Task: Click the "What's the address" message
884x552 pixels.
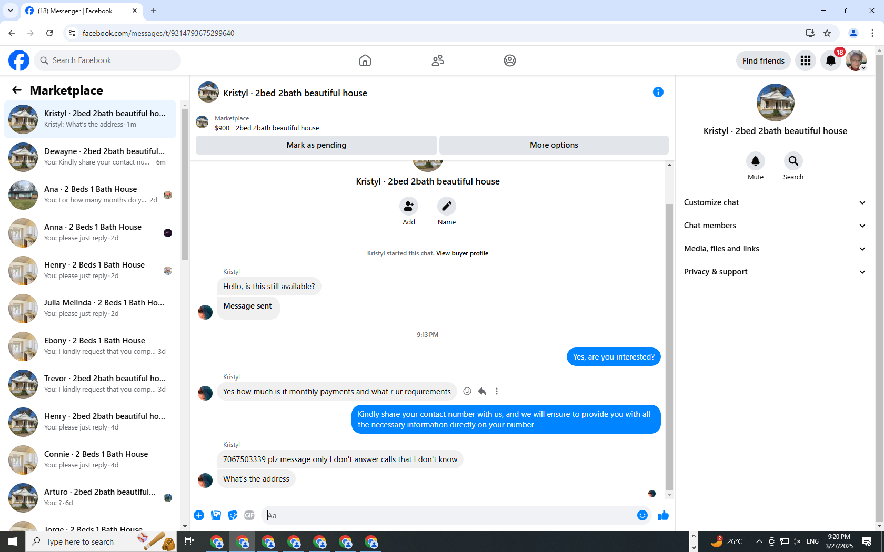Action: point(256,479)
